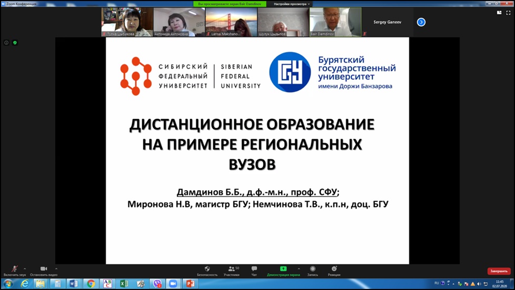This screenshot has height=290, width=515.
Task: Open PowerPoint from the taskbar
Action: coord(190,284)
